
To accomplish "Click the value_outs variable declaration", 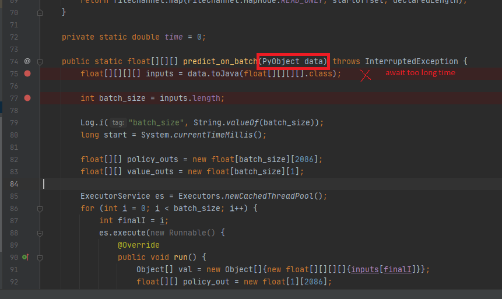I will [x=150, y=171].
